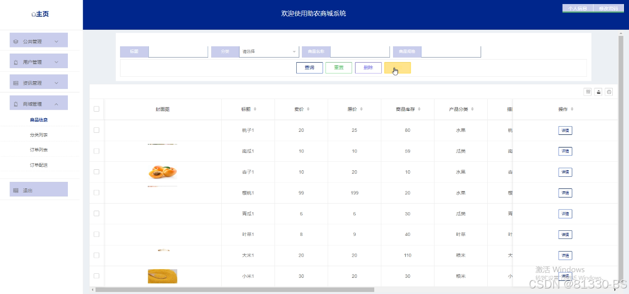Click the 110 stock cell
Viewport: 629px width, 294px height.
pos(408,256)
